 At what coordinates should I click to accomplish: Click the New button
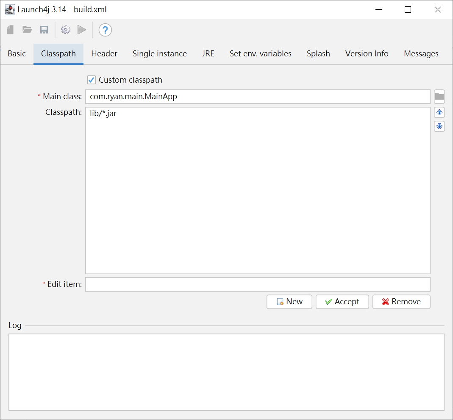pyautogui.click(x=289, y=302)
